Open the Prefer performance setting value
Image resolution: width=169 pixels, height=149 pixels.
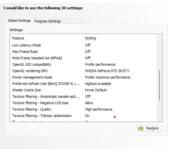tap(100, 64)
